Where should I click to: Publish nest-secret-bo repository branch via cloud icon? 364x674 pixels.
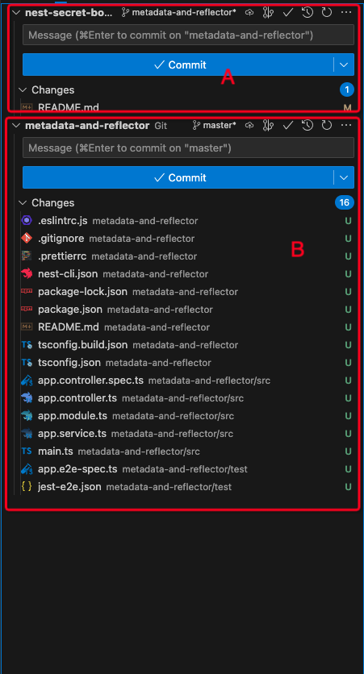tap(249, 12)
